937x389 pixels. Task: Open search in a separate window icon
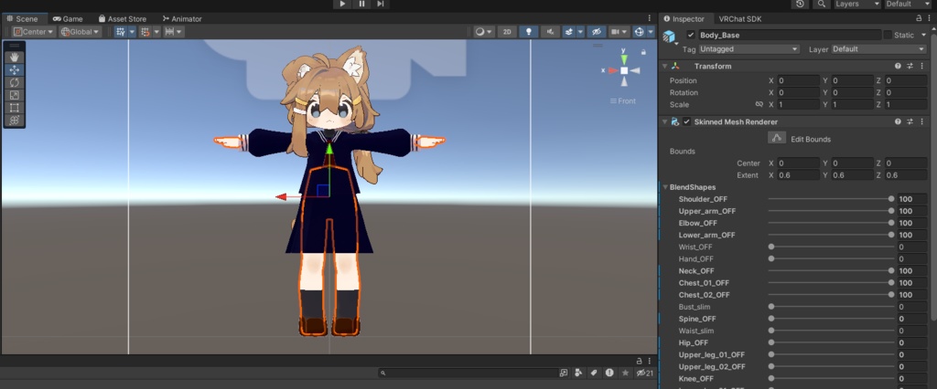(x=563, y=373)
